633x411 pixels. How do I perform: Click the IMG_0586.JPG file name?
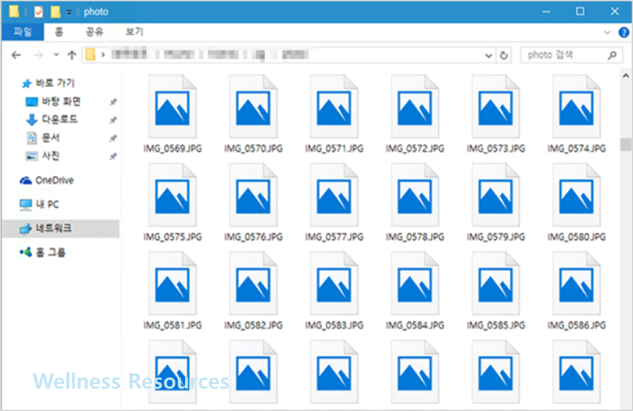point(576,325)
